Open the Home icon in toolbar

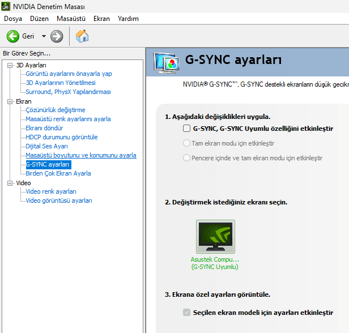(82, 36)
